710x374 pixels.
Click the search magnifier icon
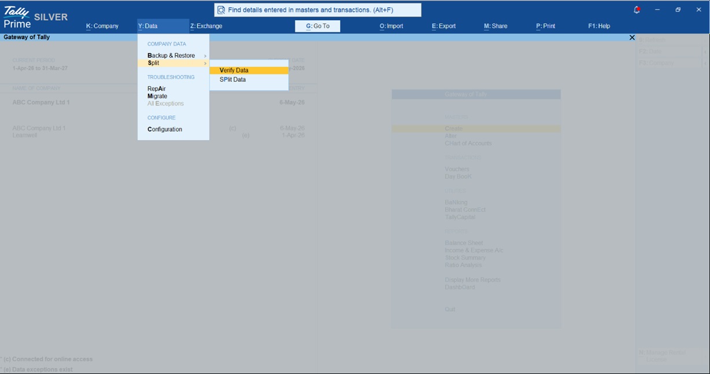click(x=221, y=10)
